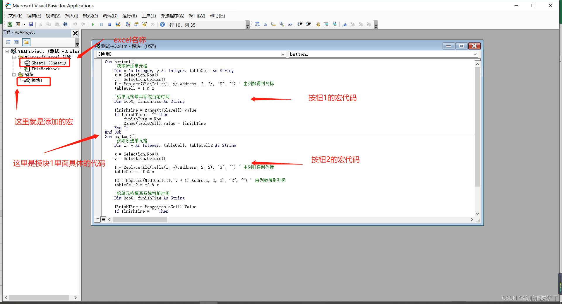Image resolution: width=562 pixels, height=304 pixels.
Task: Click the Undo arrow icon
Action: (75, 25)
